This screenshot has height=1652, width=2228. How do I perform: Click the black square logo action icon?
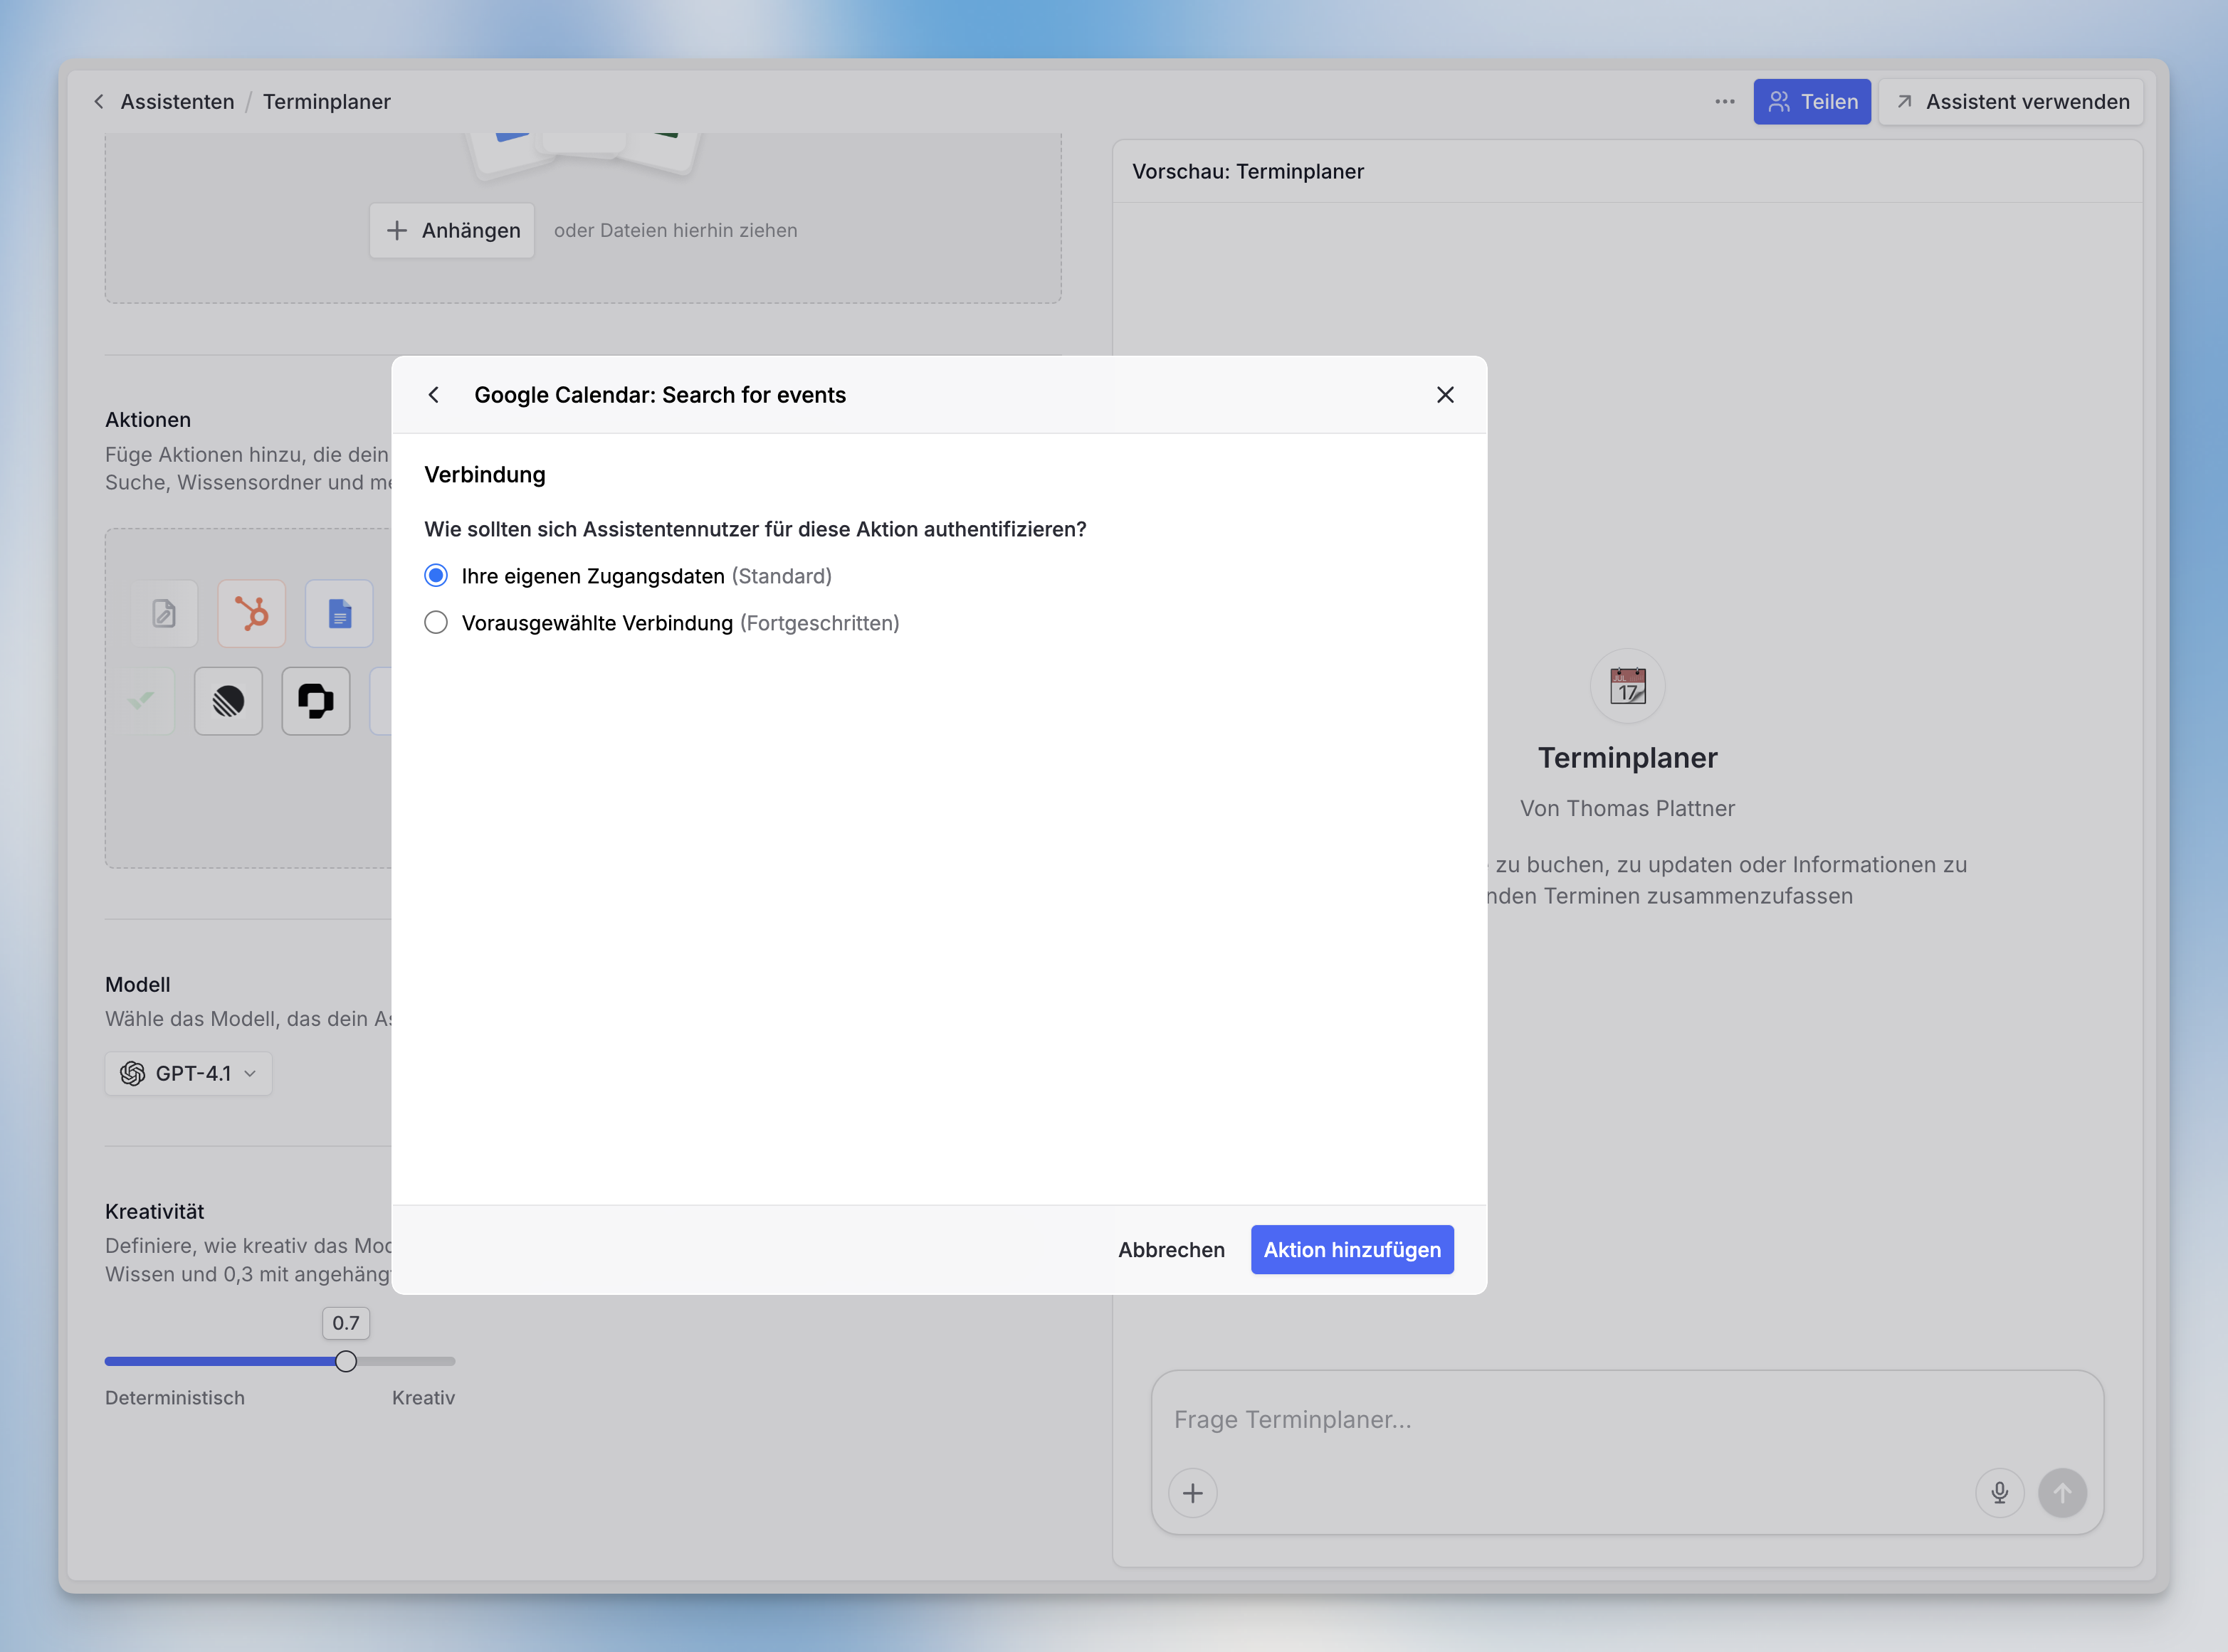(315, 701)
